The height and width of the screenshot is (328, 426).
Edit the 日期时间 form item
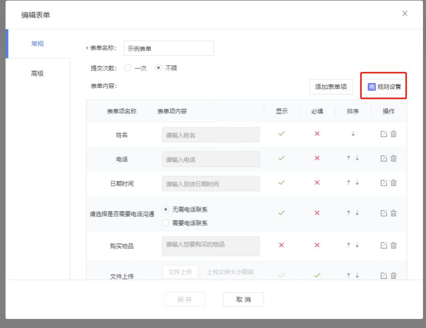[x=384, y=183]
